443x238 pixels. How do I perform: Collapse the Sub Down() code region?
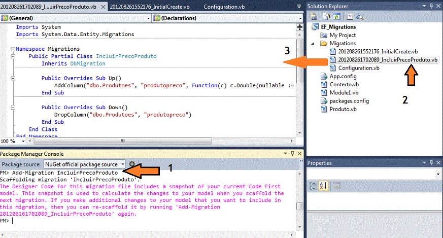tap(13, 108)
